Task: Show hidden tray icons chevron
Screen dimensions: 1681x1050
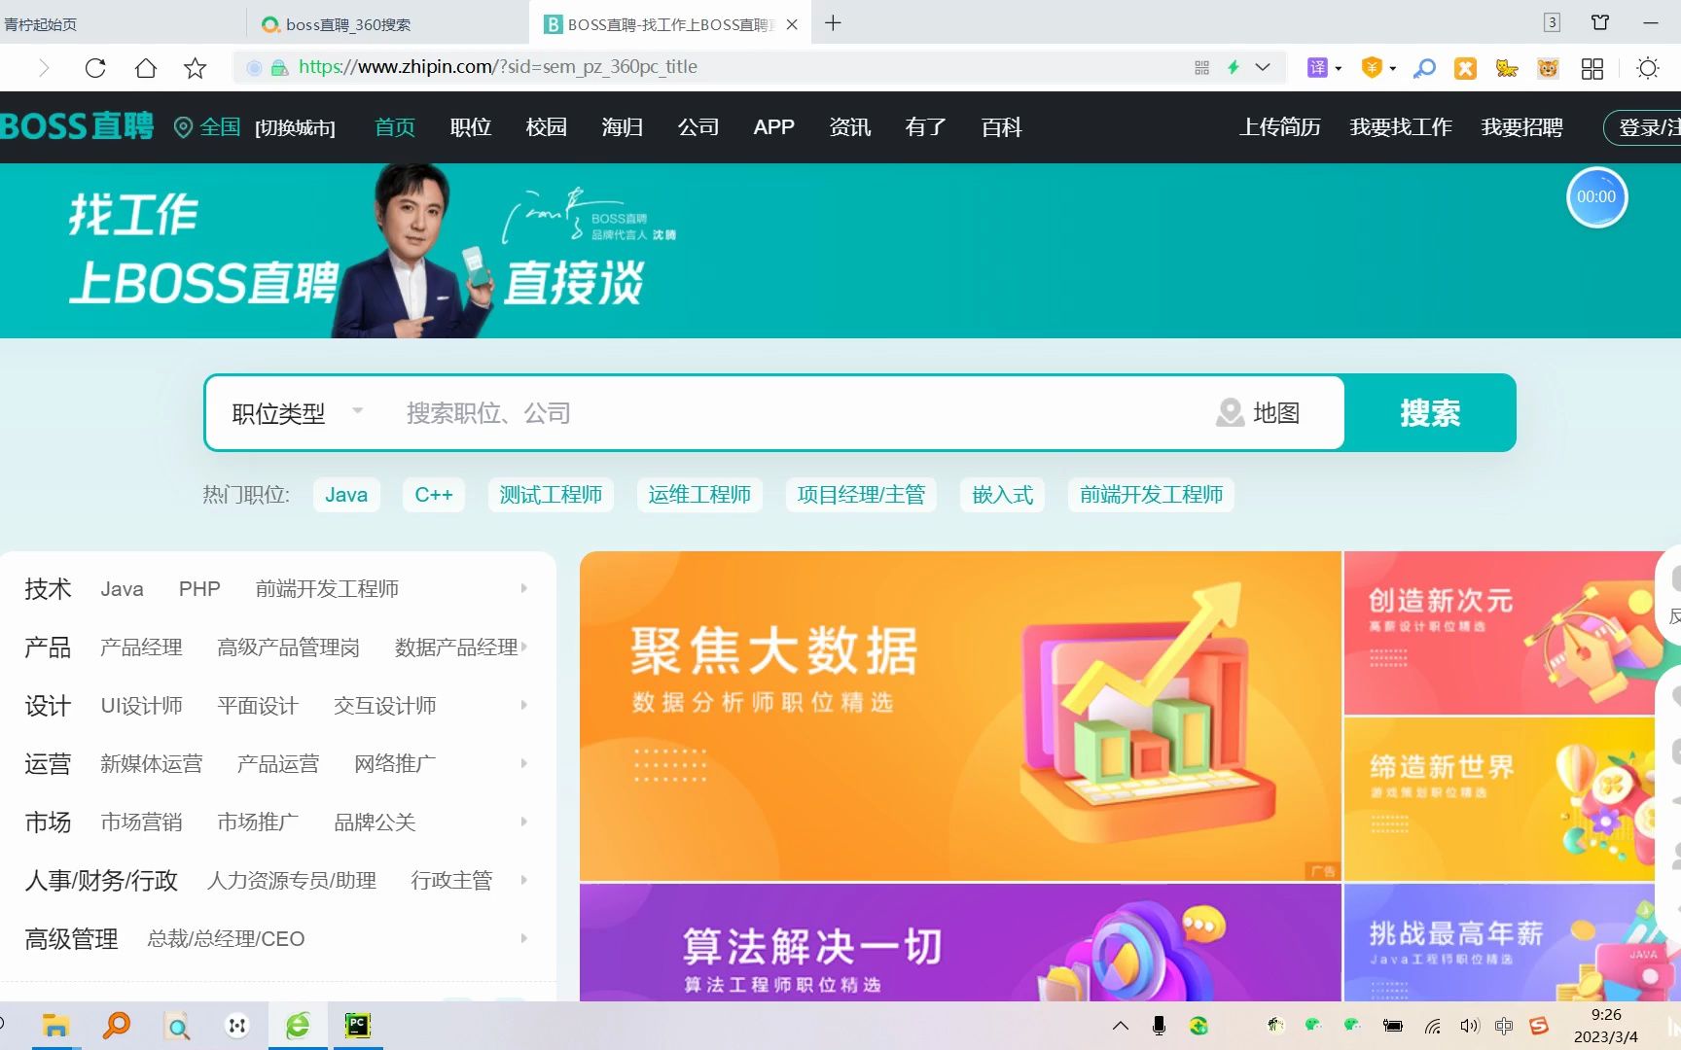Action: click(x=1121, y=1026)
